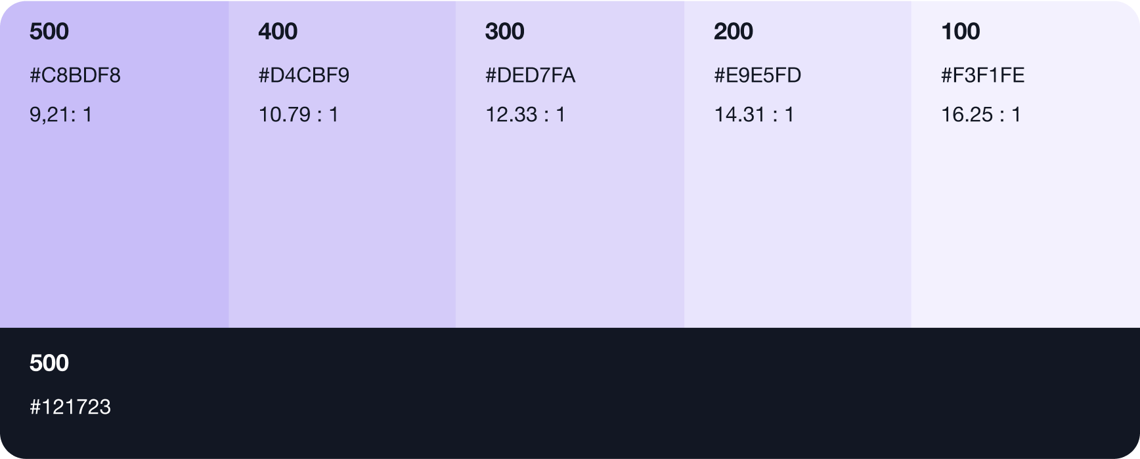Select the 300 shade heading
The width and height of the screenshot is (1140, 459).
504,31
